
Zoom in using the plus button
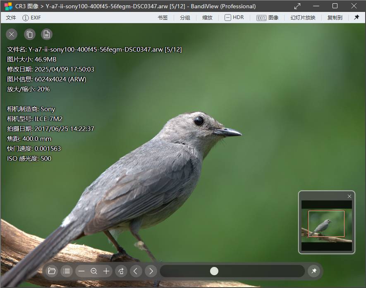106,271
